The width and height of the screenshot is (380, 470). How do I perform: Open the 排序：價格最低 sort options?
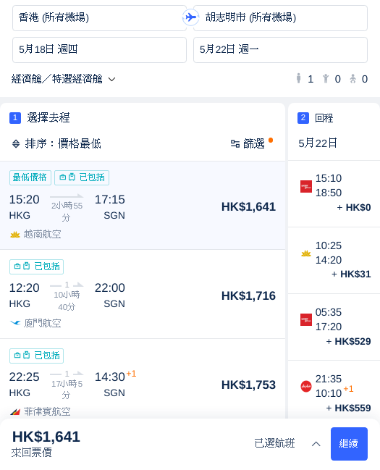tap(56, 144)
